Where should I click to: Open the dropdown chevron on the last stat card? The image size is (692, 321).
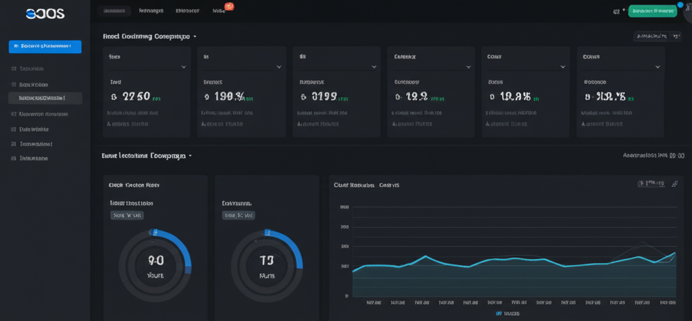pyautogui.click(x=658, y=67)
